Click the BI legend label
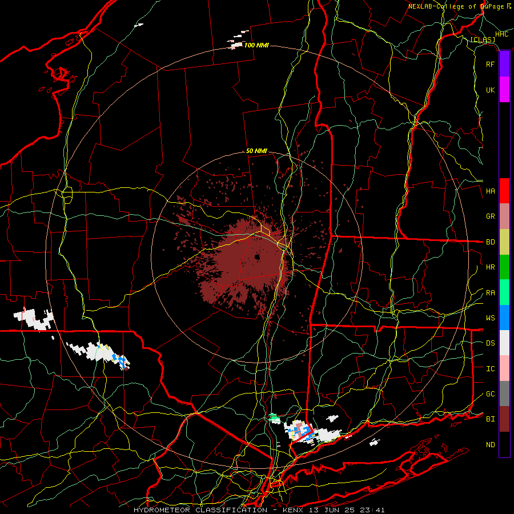Image resolution: width=514 pixels, height=514 pixels. (490, 419)
